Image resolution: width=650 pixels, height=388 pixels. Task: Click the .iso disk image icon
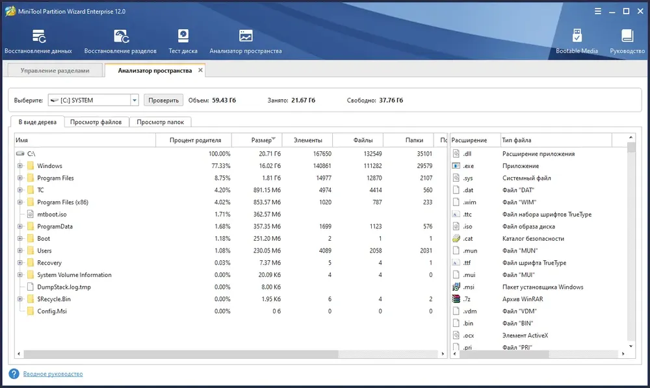pos(456,226)
